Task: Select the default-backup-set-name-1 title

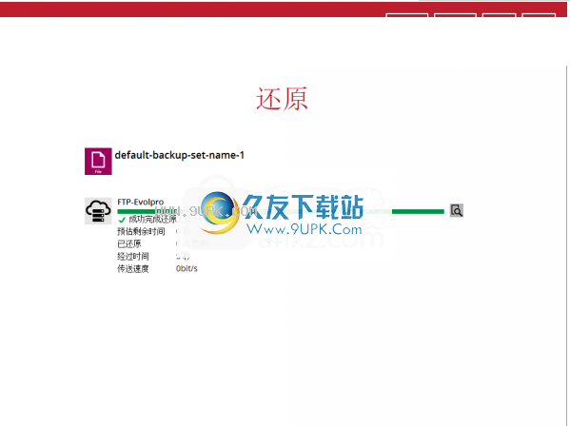Action: point(180,155)
